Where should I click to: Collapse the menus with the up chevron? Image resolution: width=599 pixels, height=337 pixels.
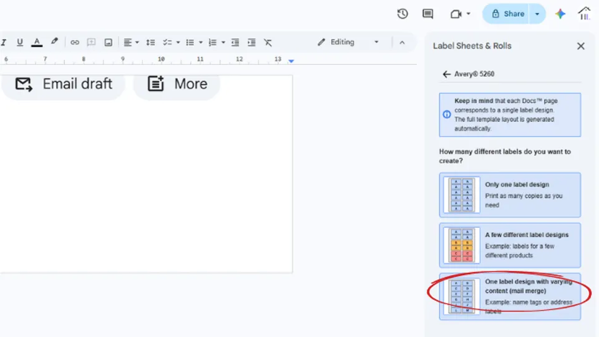402,42
